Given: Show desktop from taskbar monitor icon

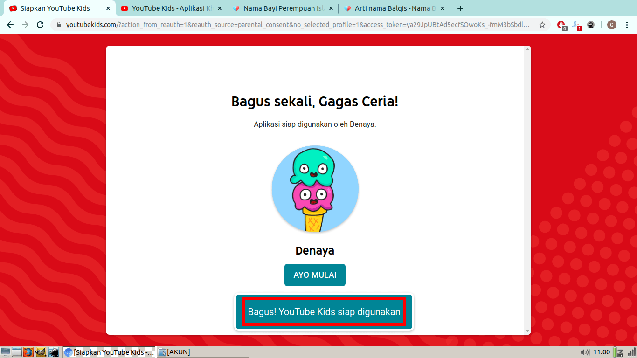Looking at the screenshot, I should [6, 352].
